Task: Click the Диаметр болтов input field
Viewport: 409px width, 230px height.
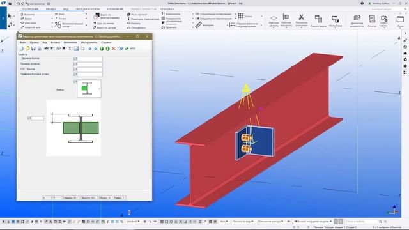Action: (89, 59)
